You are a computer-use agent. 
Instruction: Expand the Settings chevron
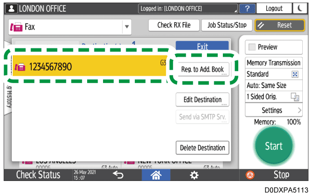(x=299, y=110)
